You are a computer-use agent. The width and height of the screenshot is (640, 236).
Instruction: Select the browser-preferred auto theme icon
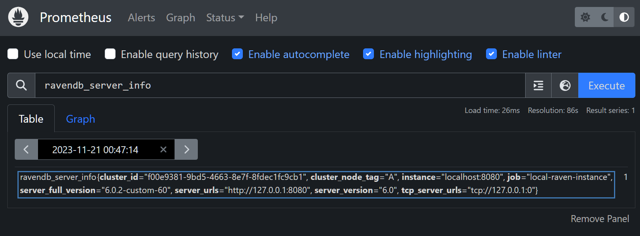coord(624,17)
